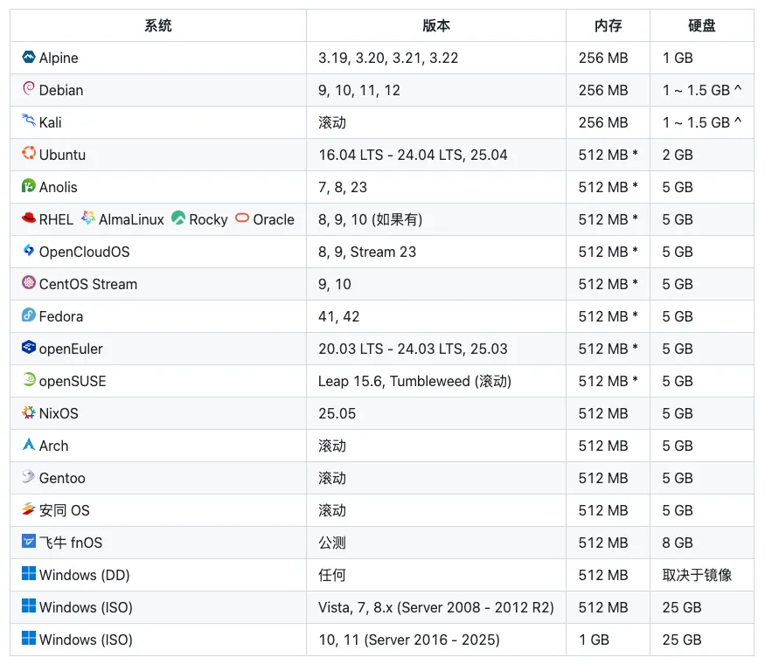Click the 取决于镜像 disk cell
Screen dimensions: 765x664
coord(697,575)
